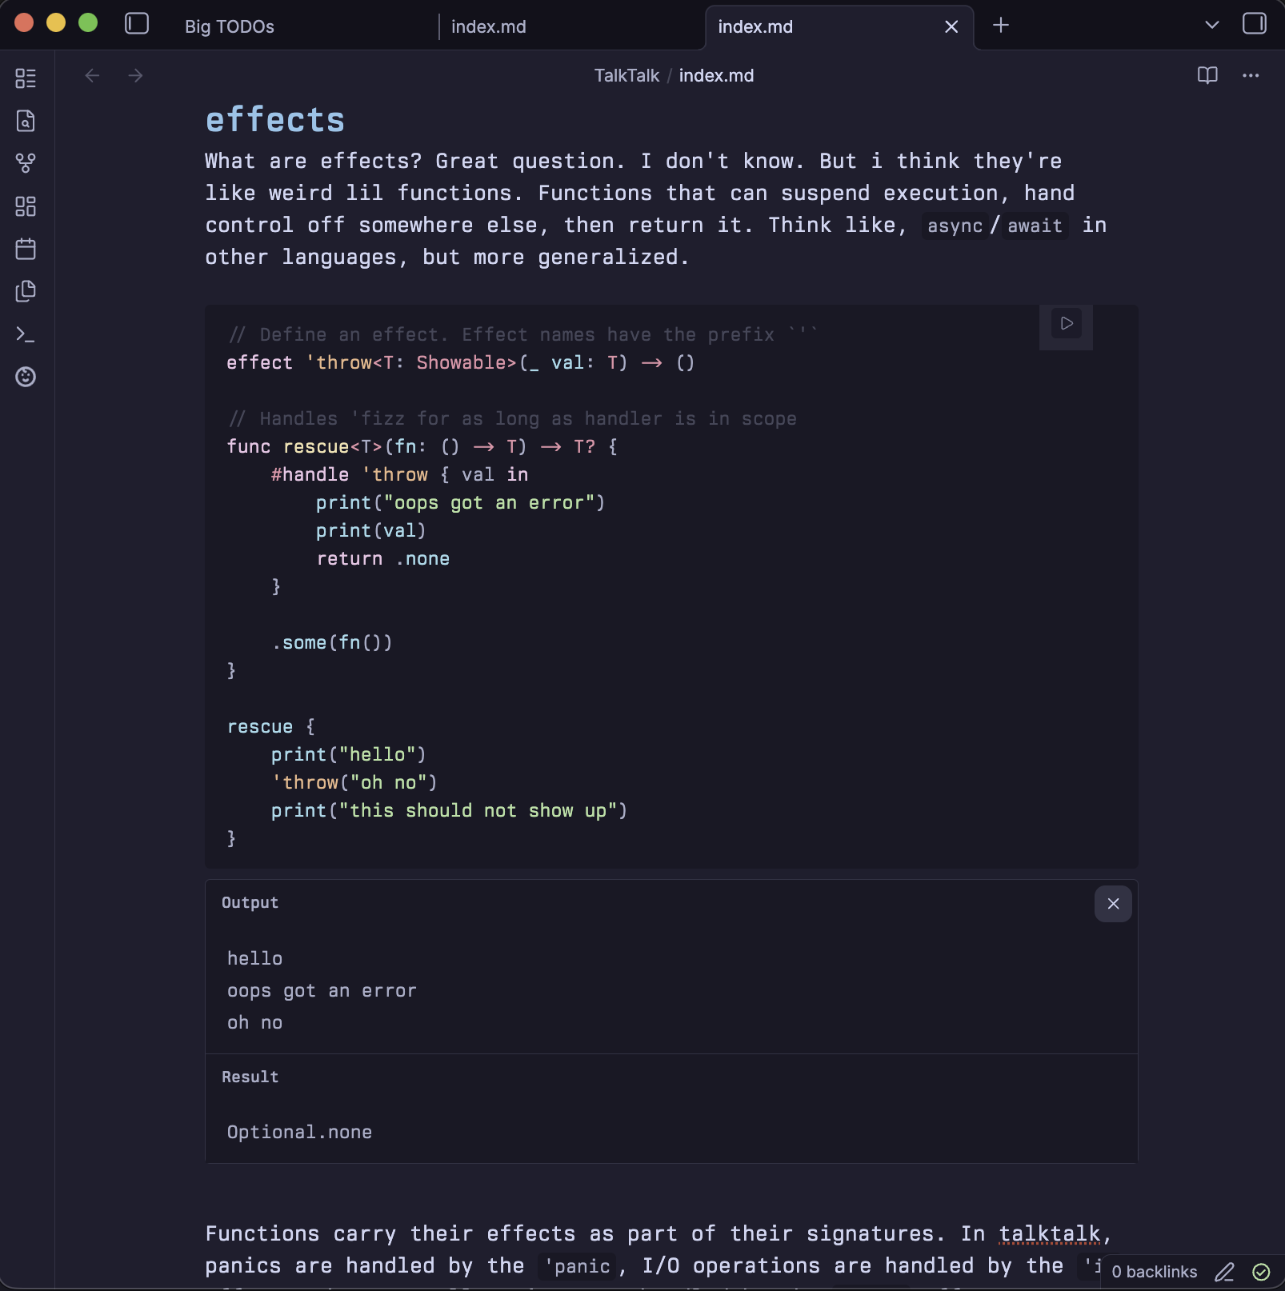Toggle editing mode pencil in status bar

1224,1272
